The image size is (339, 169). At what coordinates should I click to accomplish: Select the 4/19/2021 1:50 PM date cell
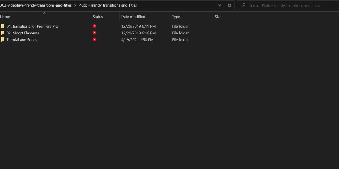coord(137,40)
